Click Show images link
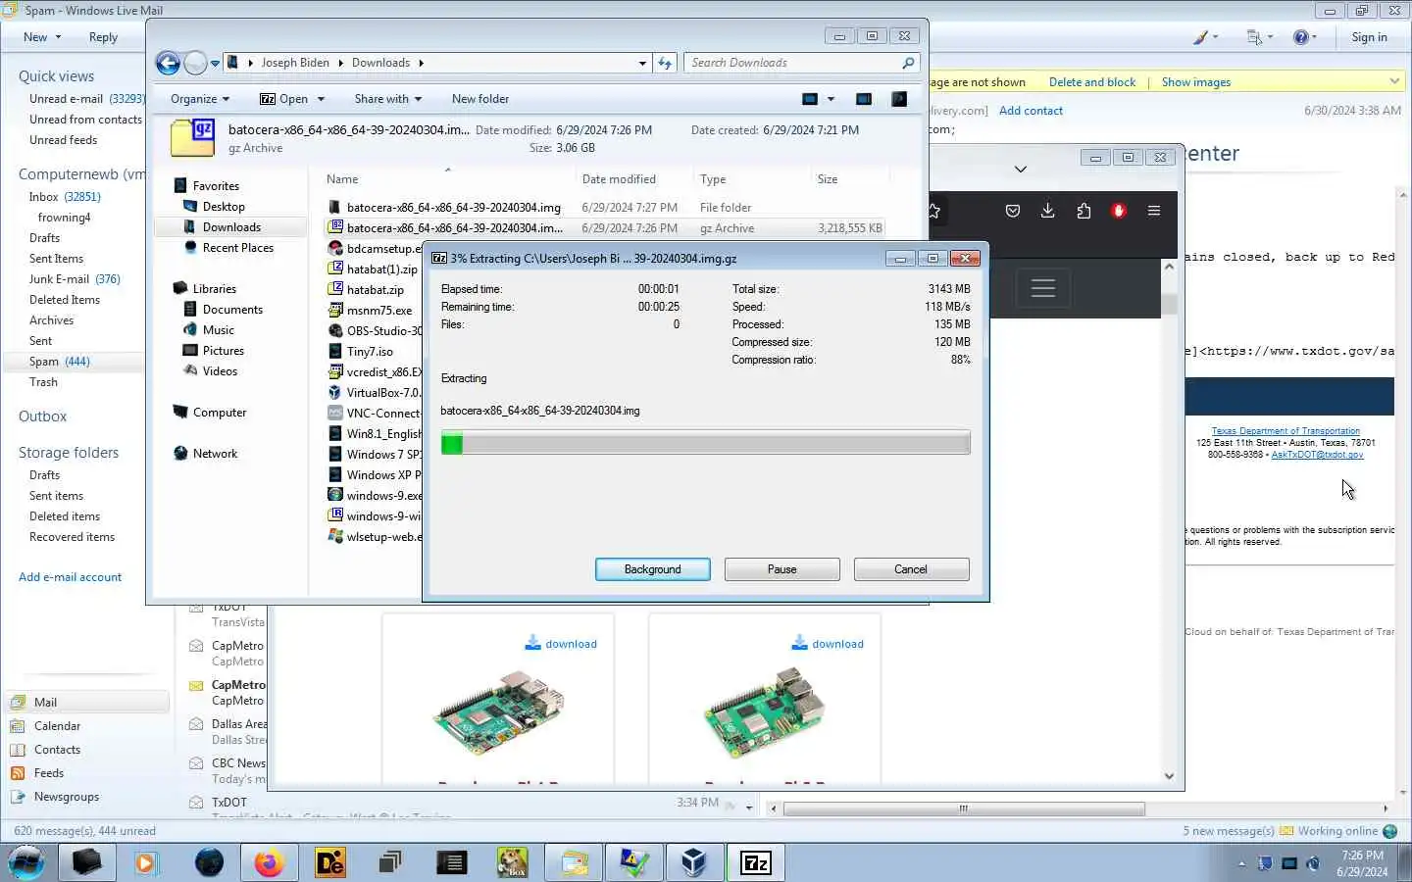 [x=1195, y=82]
